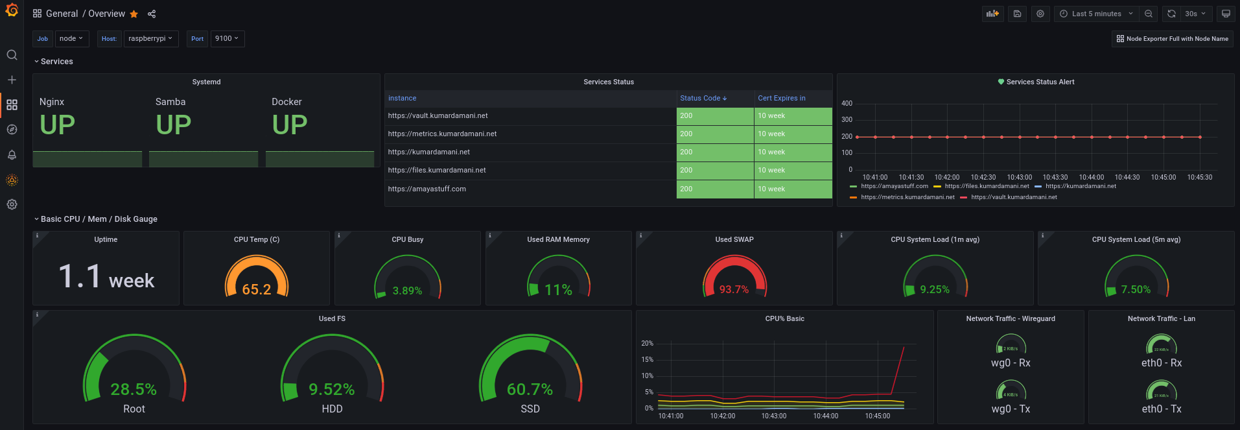Click the Cert Expires in column header
The width and height of the screenshot is (1240, 430).
(782, 99)
